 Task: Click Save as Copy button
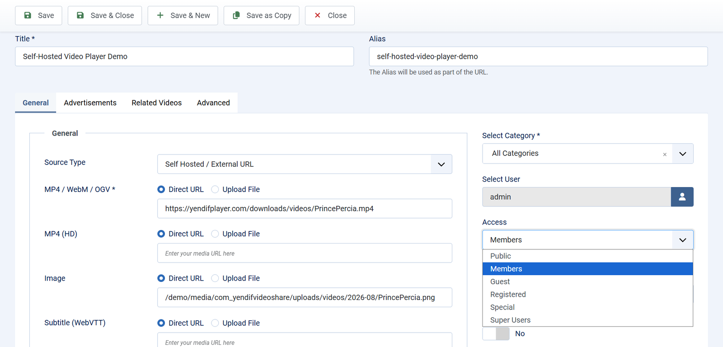tap(262, 15)
